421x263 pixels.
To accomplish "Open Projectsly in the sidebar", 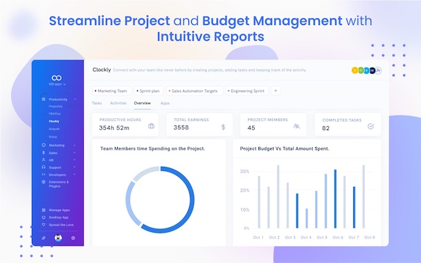I will tap(56, 107).
